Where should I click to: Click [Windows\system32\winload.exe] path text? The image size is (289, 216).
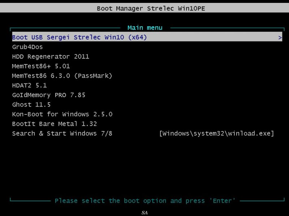pyautogui.click(x=216, y=133)
